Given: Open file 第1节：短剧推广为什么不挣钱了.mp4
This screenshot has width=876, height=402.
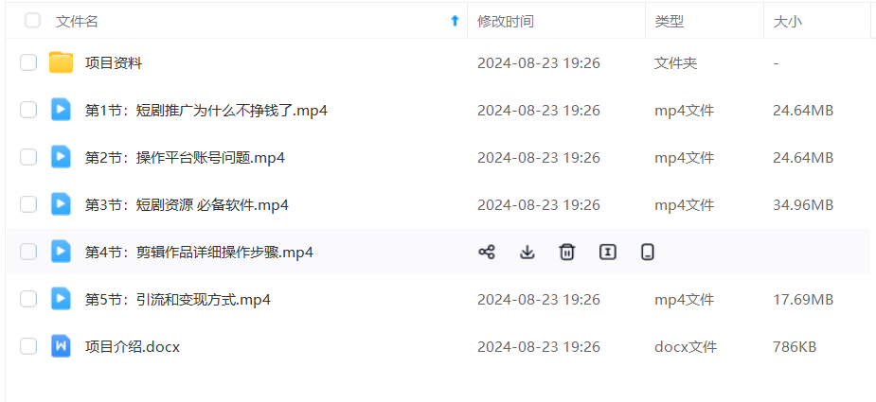Looking at the screenshot, I should point(206,111).
